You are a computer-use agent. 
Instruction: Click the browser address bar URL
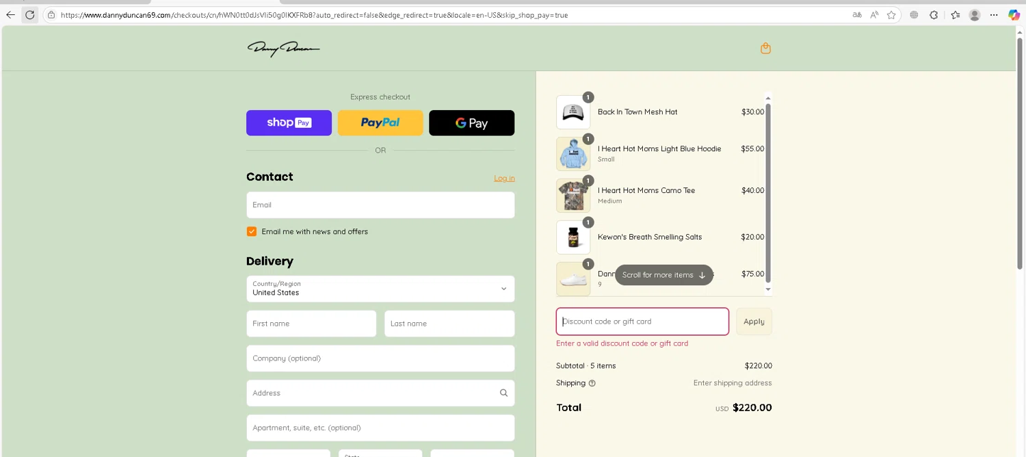[x=314, y=14]
